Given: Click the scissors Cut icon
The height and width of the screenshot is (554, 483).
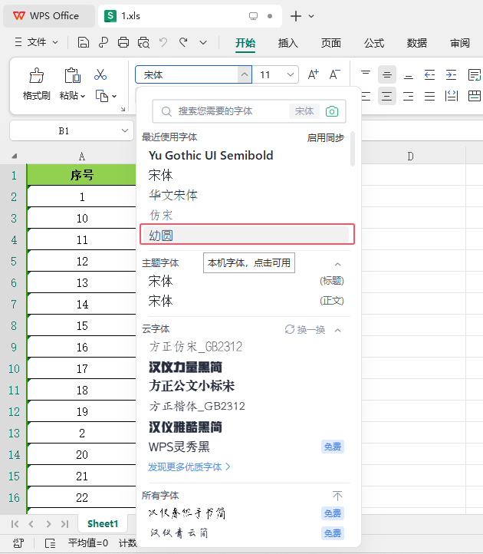Looking at the screenshot, I should [100, 74].
